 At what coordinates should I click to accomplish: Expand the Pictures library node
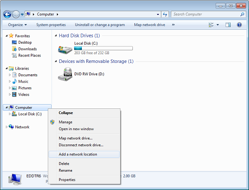click(10, 88)
